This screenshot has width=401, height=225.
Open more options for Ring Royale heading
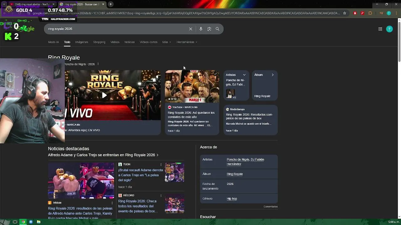[x=98, y=64]
